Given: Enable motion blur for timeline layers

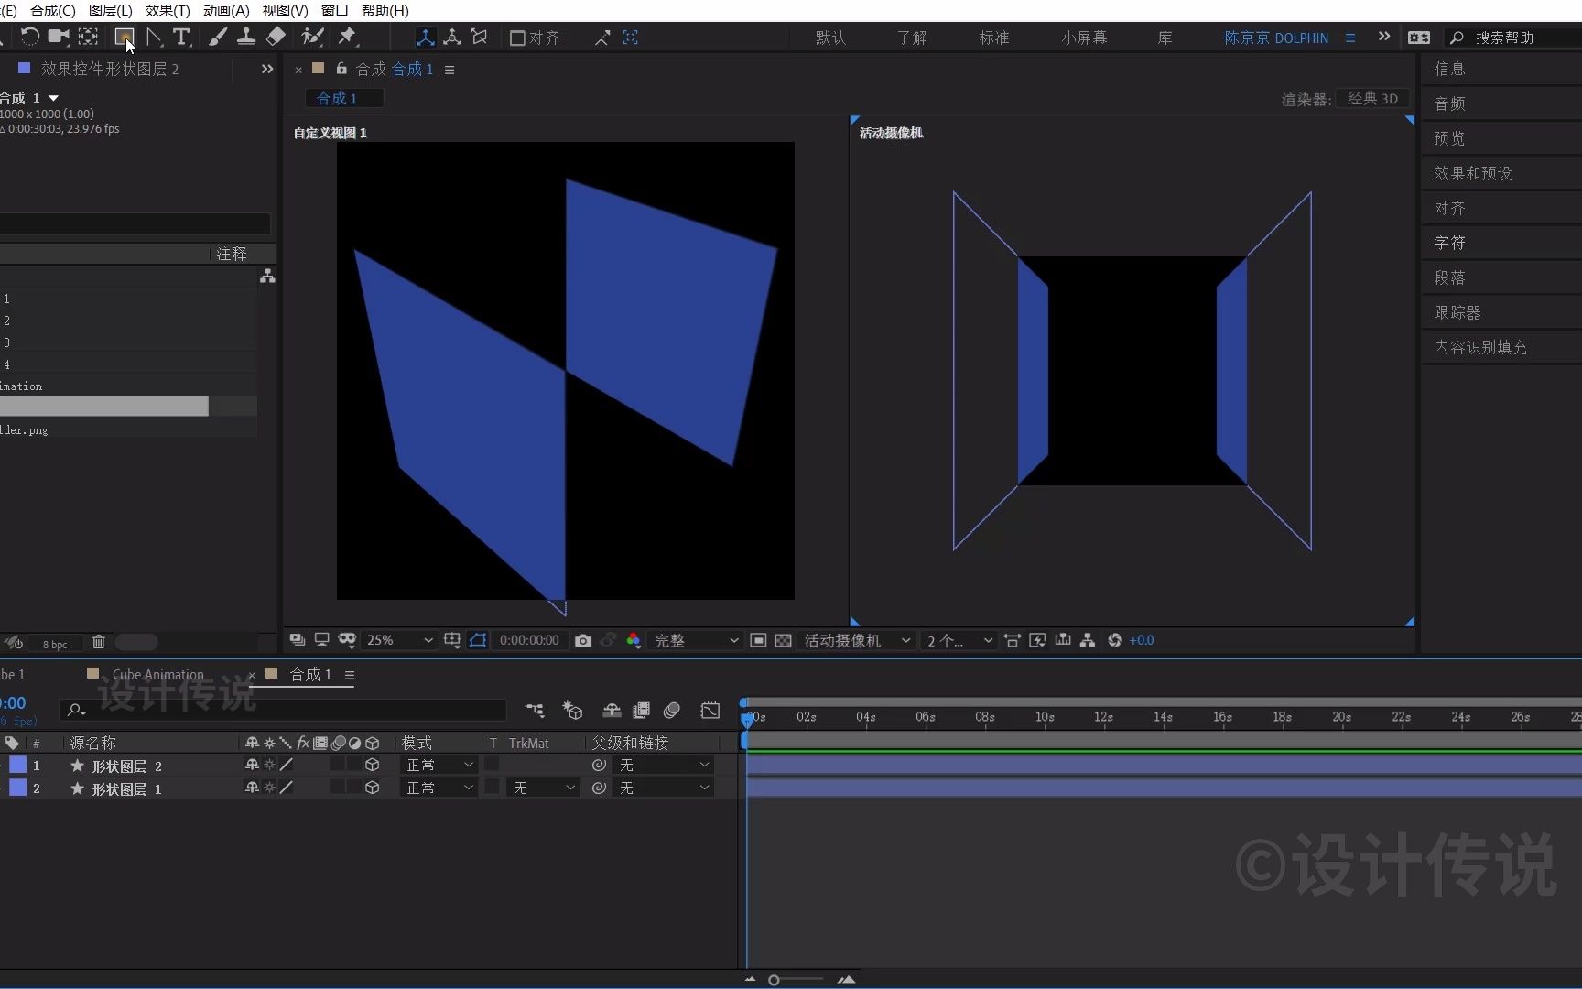Looking at the screenshot, I should pos(672,711).
